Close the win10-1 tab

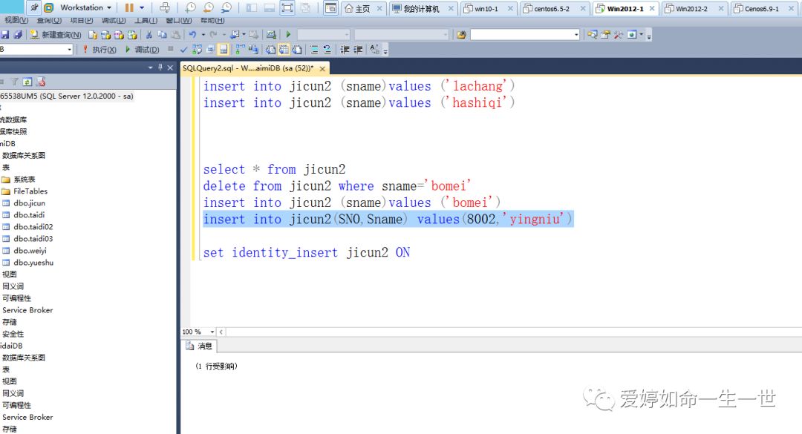[x=510, y=9]
